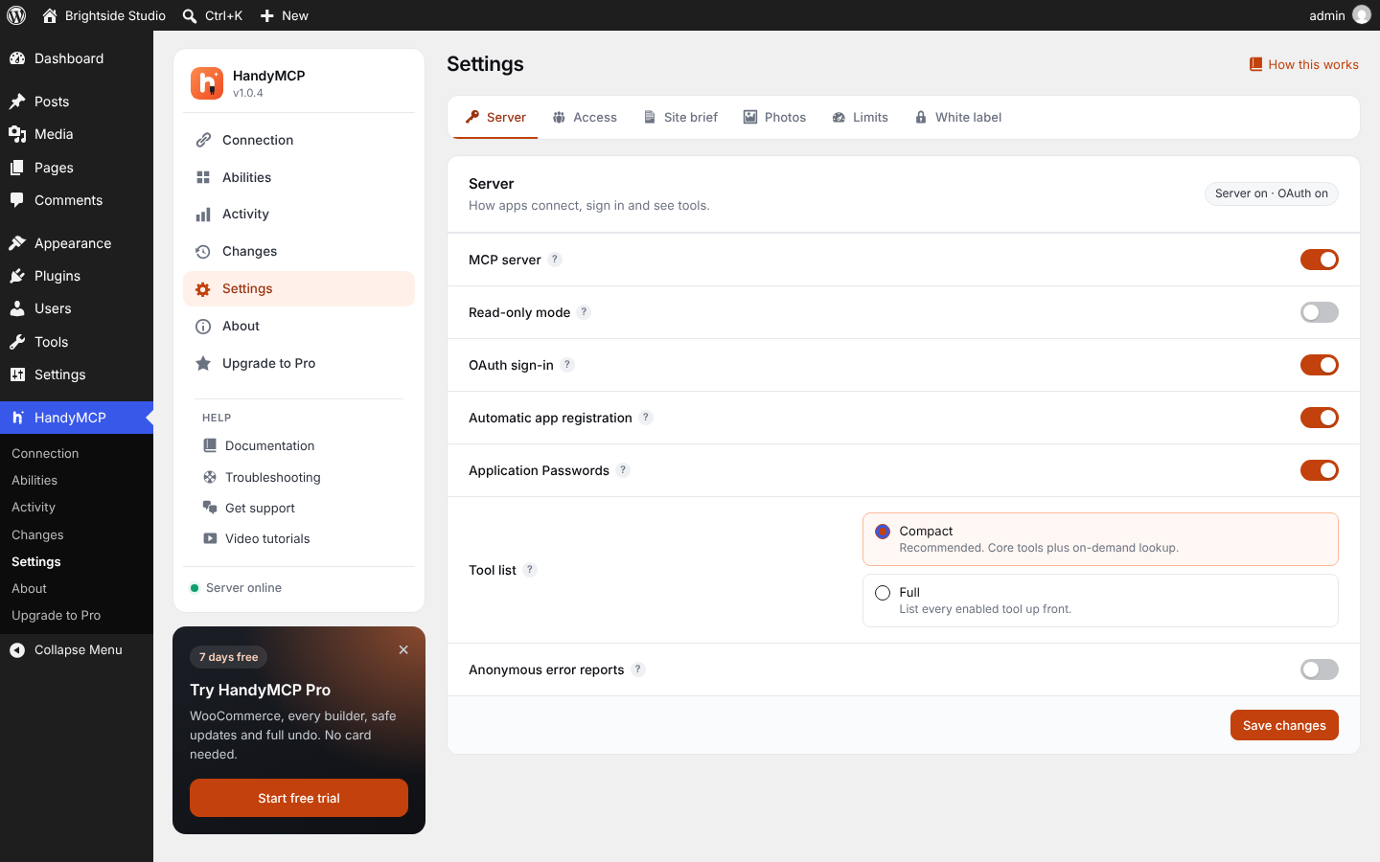Image resolution: width=1380 pixels, height=862 pixels.
Task: Open the Photos tab
Action: (774, 118)
